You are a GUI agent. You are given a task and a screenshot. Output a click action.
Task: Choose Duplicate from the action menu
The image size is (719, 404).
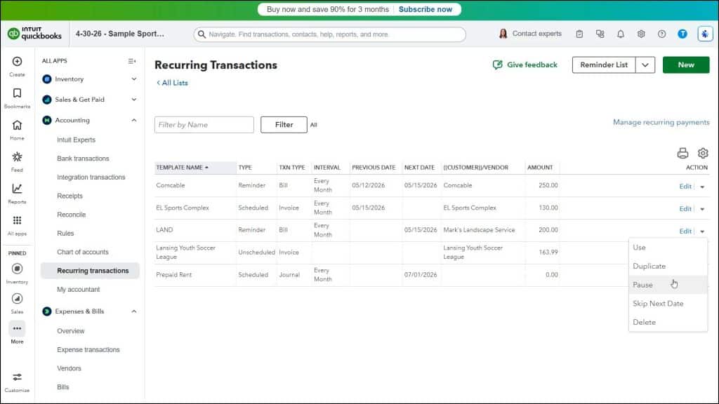(668, 266)
